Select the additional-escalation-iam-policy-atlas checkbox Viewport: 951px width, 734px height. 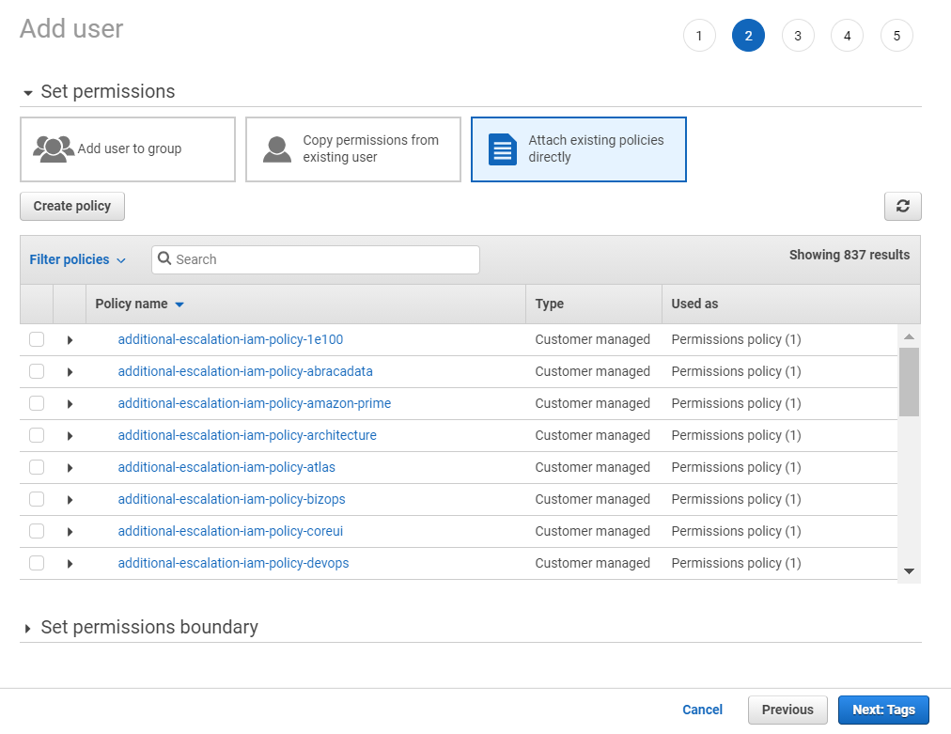(36, 467)
